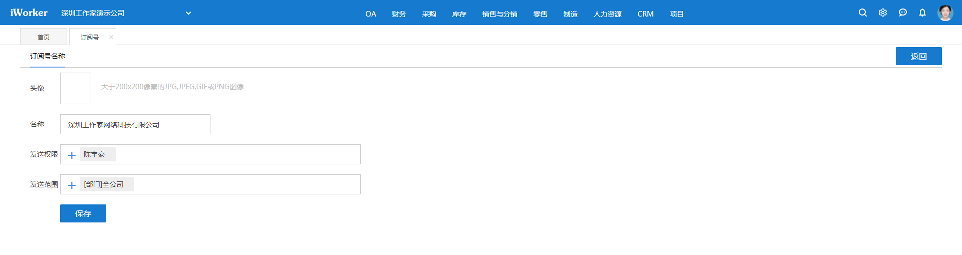Expand the company selector dropdown arrow
Screen dimensions: 962x255
[x=188, y=13]
